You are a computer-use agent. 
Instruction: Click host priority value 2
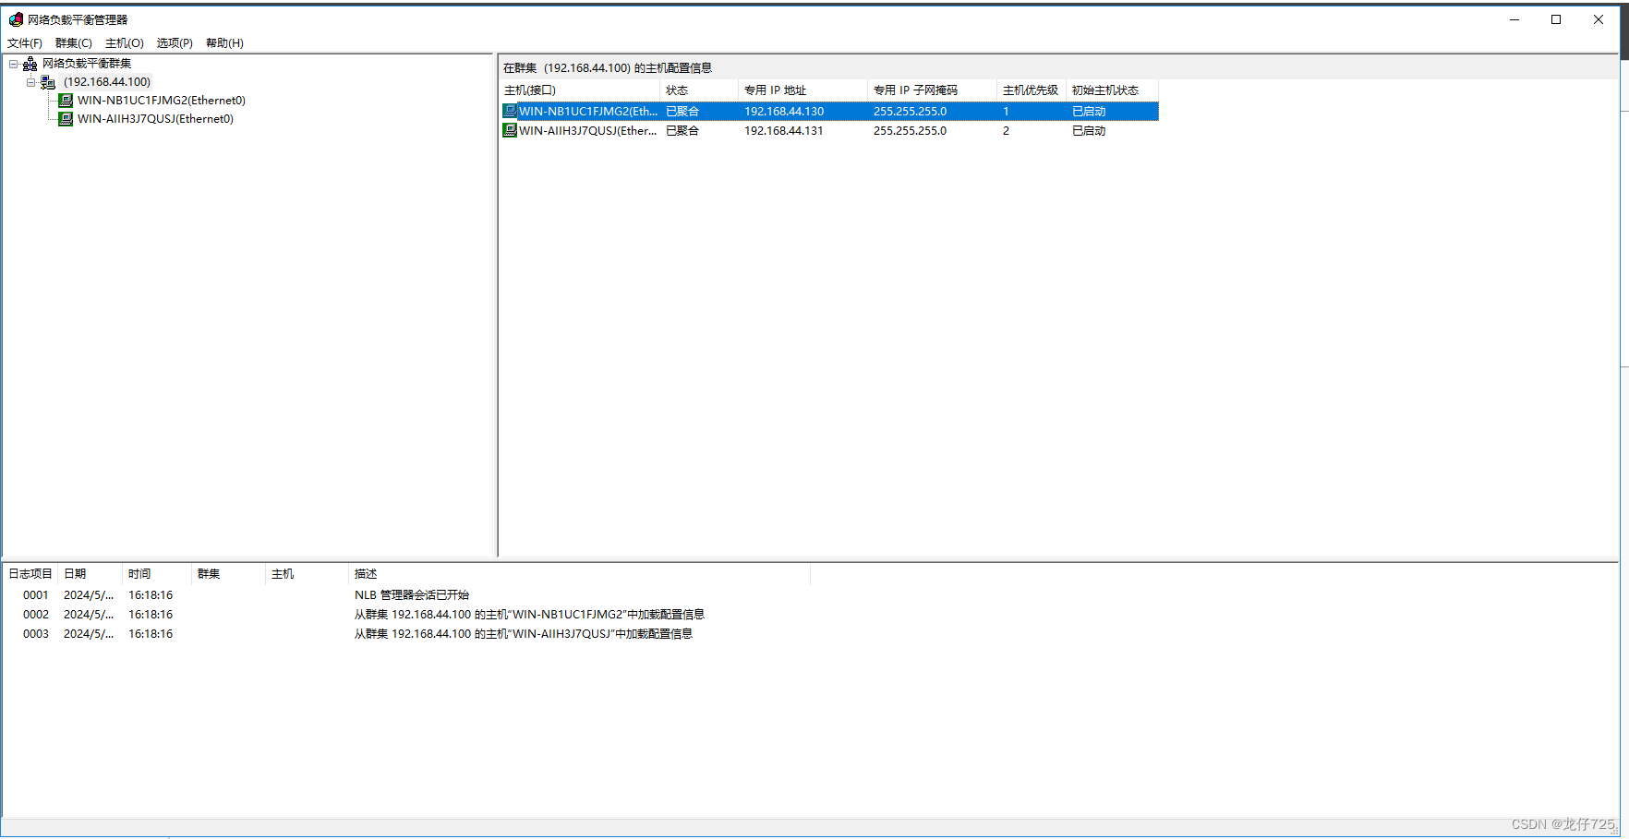pyautogui.click(x=1006, y=130)
